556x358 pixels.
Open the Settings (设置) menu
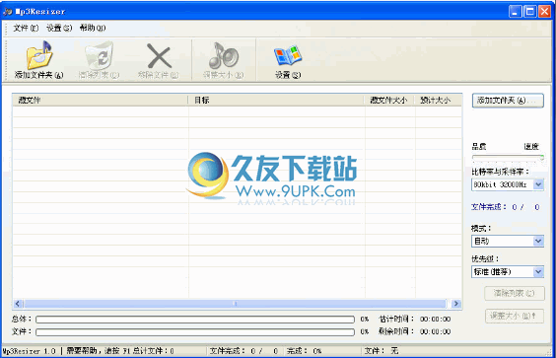(x=59, y=28)
